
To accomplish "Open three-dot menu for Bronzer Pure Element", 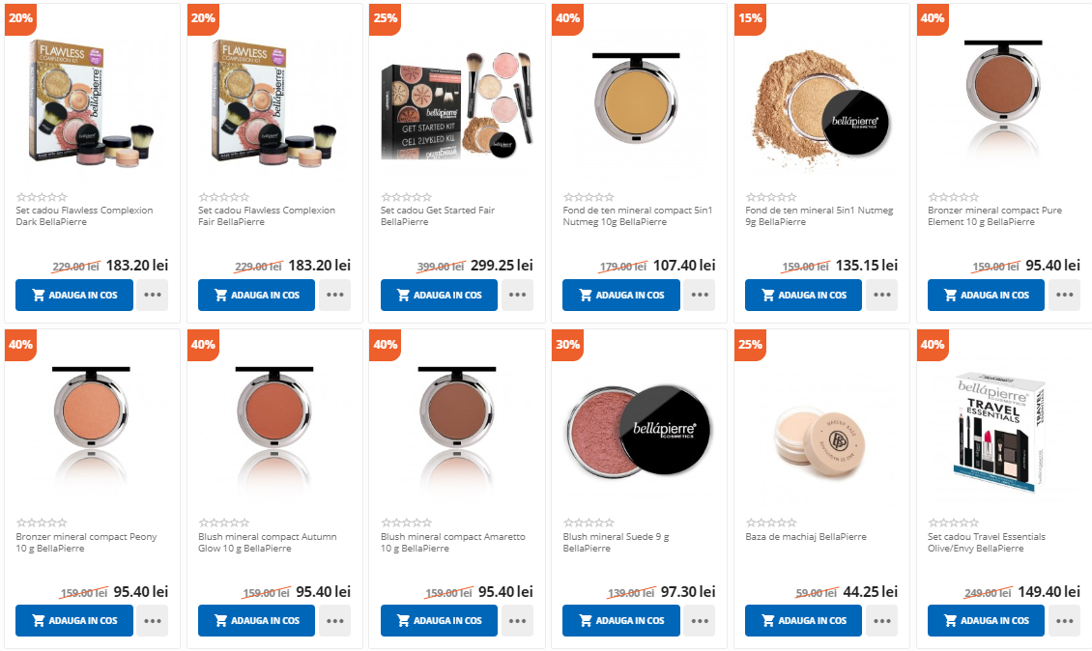I will click(1064, 296).
